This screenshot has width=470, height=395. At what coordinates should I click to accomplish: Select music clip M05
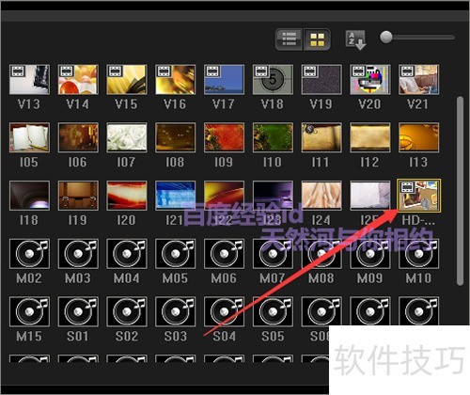point(175,254)
